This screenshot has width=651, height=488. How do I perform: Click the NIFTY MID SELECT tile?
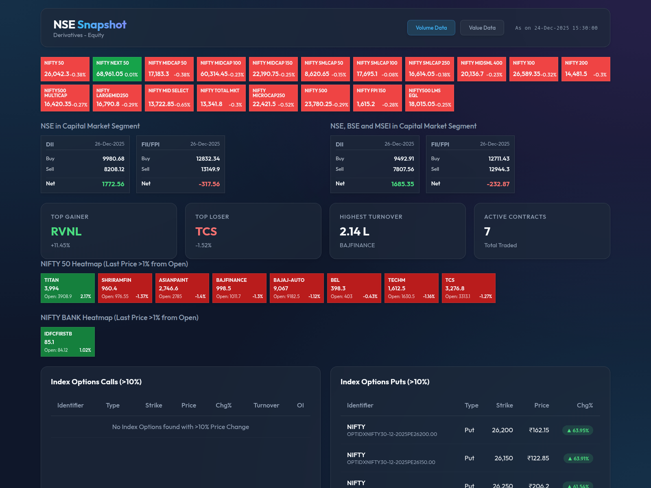click(x=169, y=98)
